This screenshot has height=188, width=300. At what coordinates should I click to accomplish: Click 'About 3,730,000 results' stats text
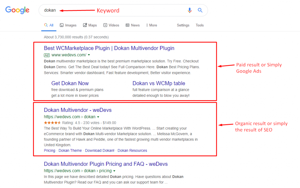[76, 37]
